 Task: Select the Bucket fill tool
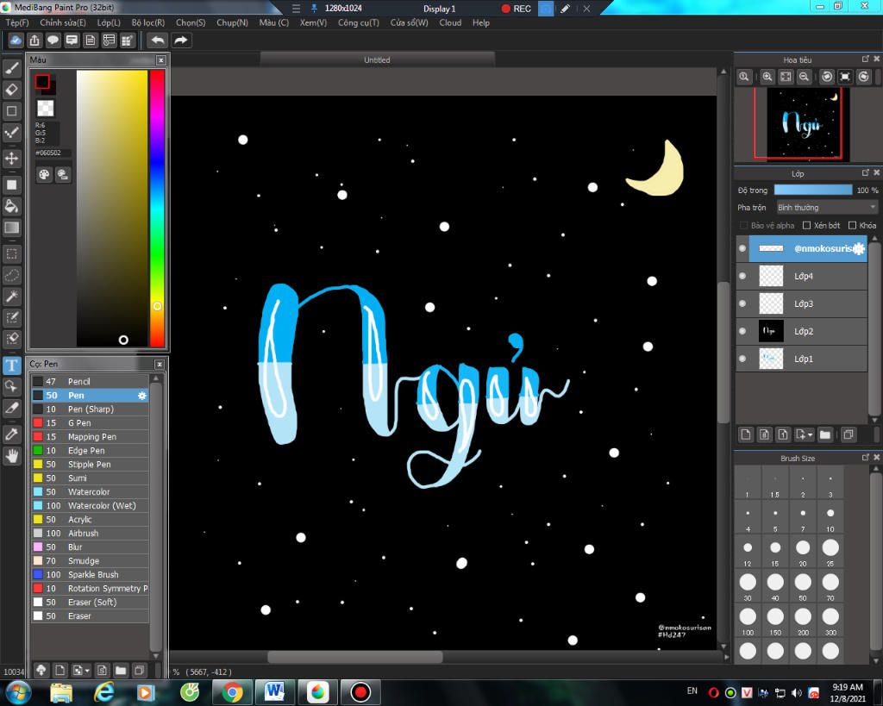click(12, 206)
